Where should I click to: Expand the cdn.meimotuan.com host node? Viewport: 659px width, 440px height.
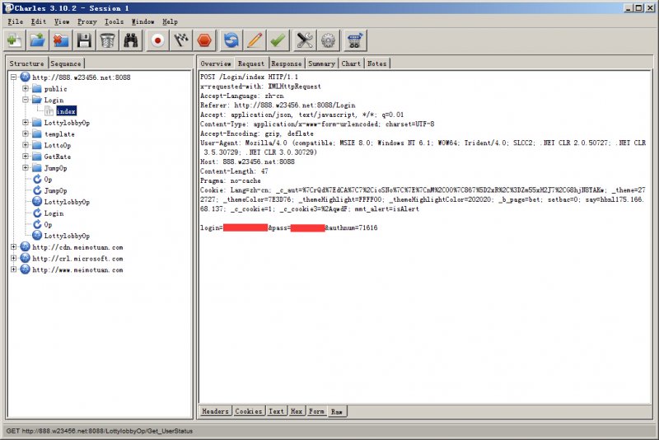tap(13, 247)
